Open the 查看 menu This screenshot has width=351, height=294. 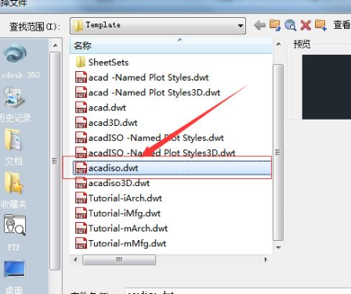(342, 25)
